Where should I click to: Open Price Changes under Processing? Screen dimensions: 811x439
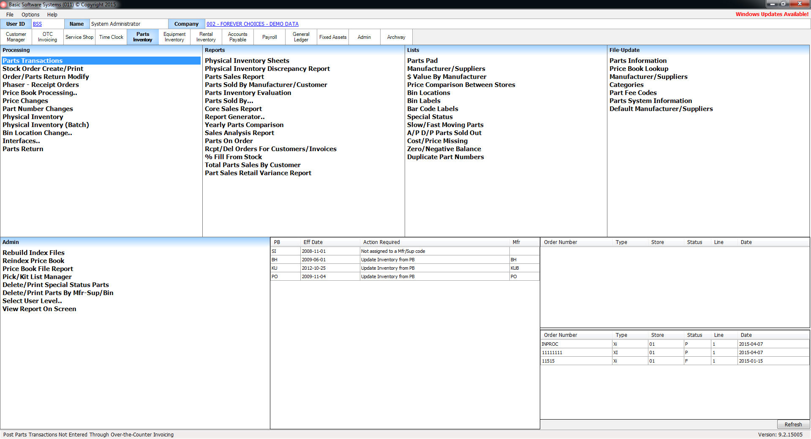pos(25,101)
